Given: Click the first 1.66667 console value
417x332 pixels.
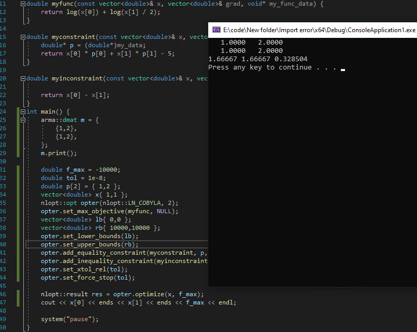Looking at the screenshot, I should coord(223,59).
